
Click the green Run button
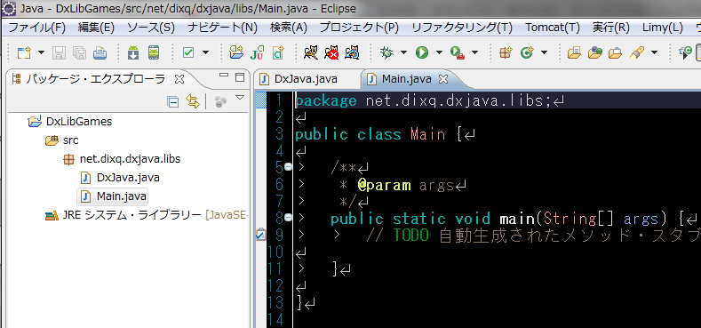tap(421, 52)
